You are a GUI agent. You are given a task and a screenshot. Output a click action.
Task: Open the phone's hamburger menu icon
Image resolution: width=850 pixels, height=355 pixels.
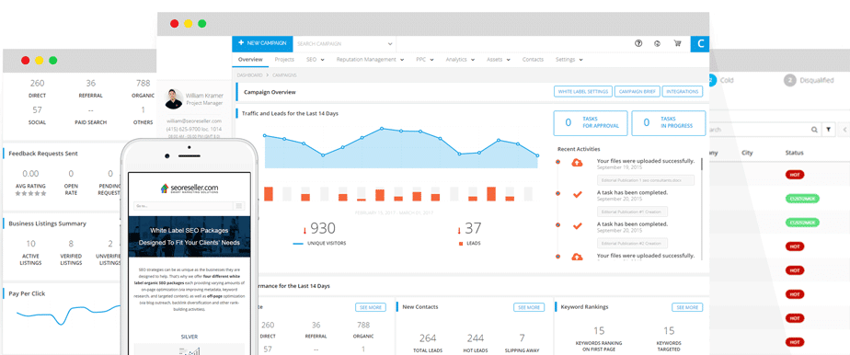(x=239, y=206)
